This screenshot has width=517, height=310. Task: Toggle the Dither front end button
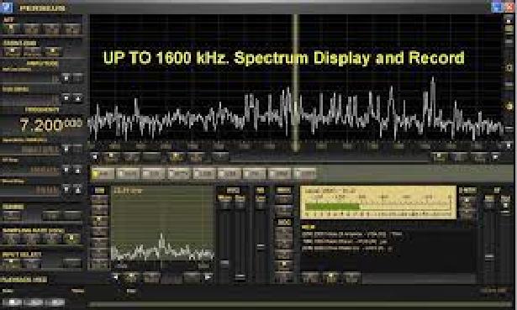[53, 52]
